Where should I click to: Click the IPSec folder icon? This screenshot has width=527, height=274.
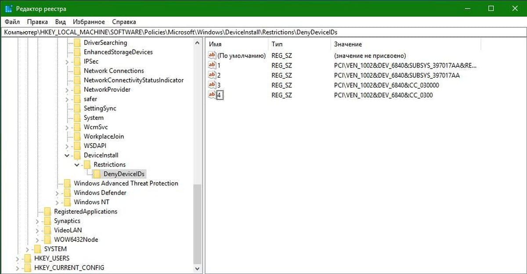[77, 61]
